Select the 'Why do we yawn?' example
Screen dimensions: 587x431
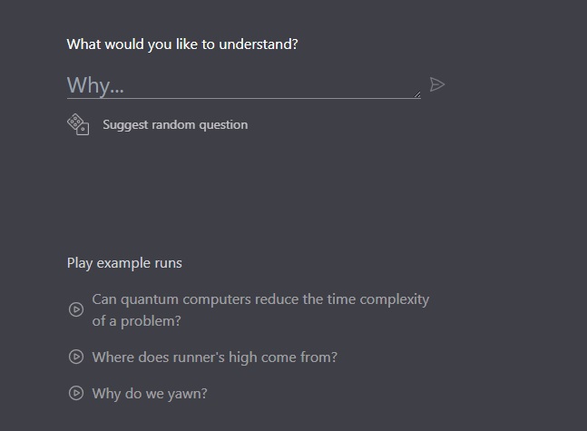pyautogui.click(x=150, y=393)
